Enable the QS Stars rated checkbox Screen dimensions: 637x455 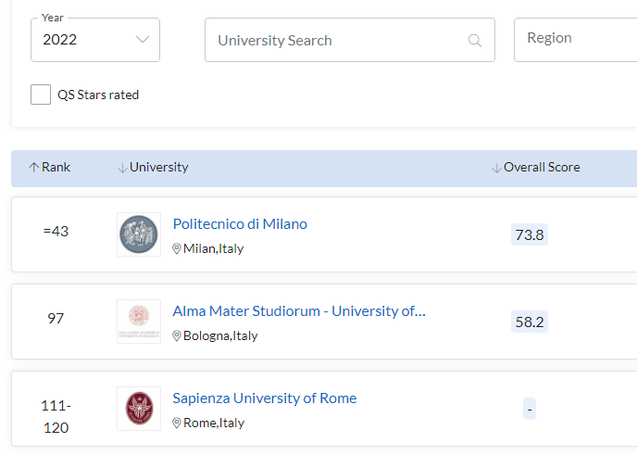41,95
